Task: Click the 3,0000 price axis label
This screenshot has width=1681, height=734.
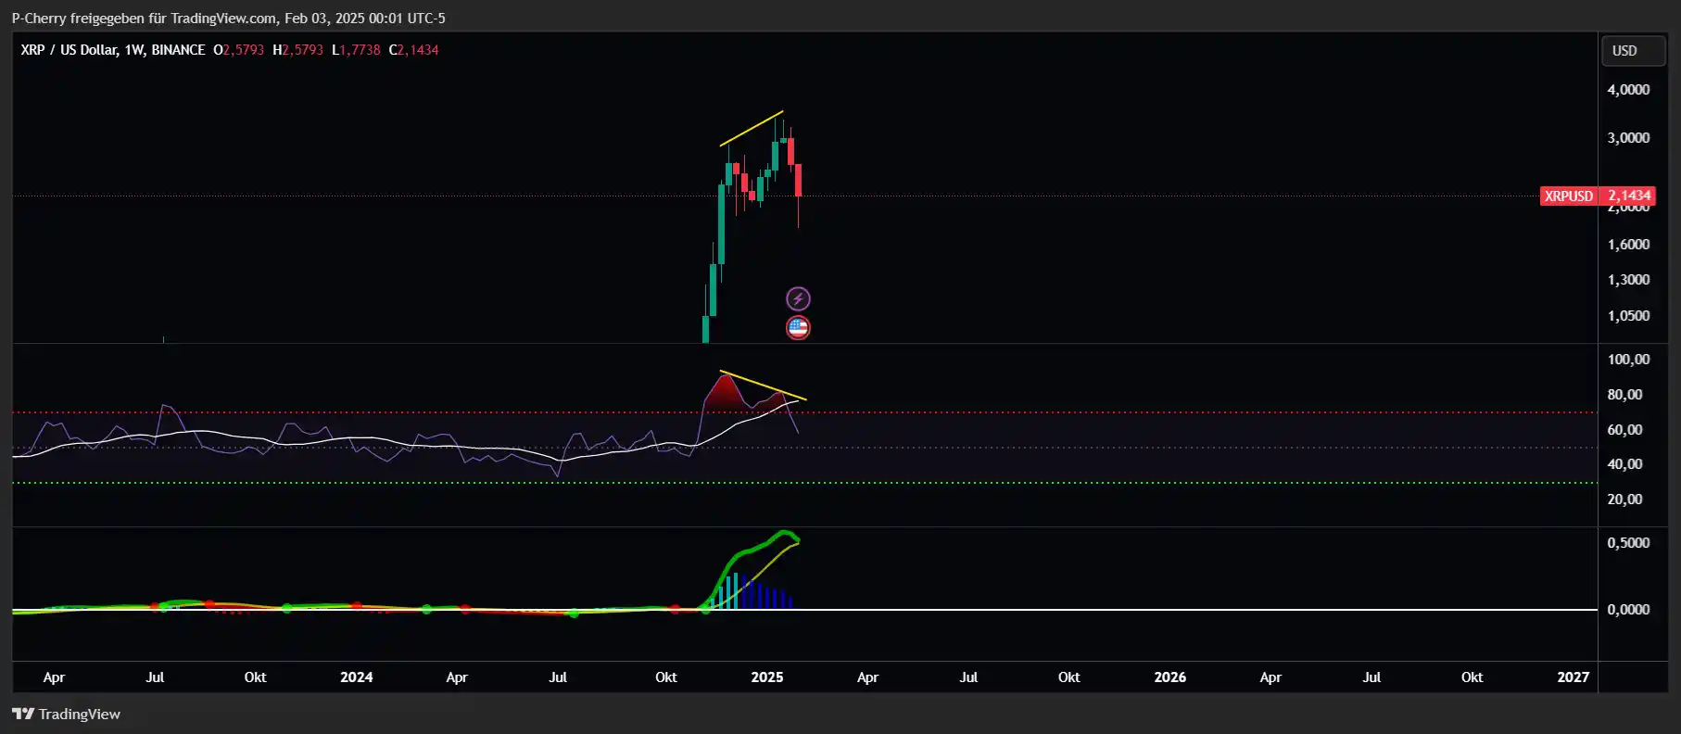Action: (1628, 138)
